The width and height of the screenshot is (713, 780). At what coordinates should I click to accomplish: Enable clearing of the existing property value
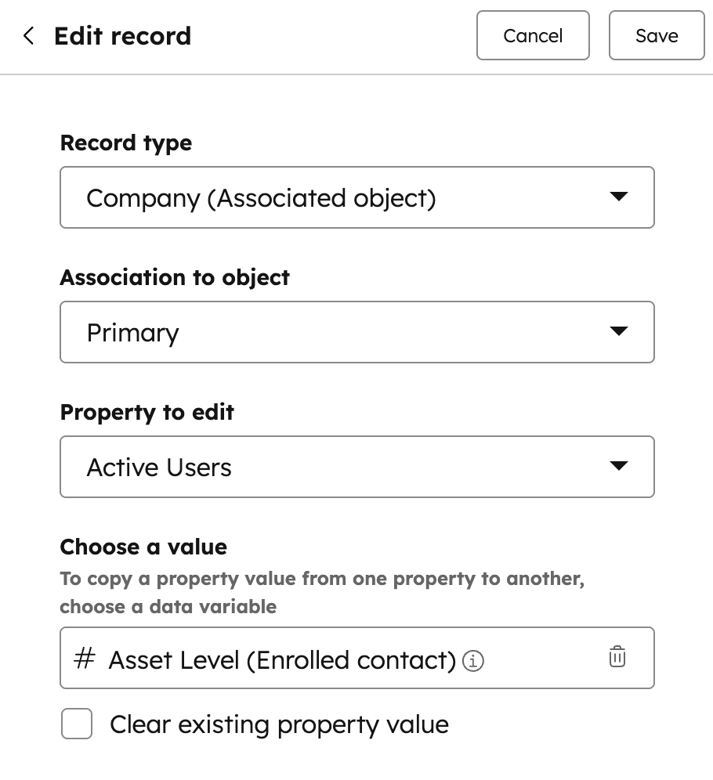pyautogui.click(x=76, y=724)
